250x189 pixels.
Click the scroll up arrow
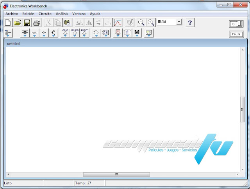tap(243, 50)
